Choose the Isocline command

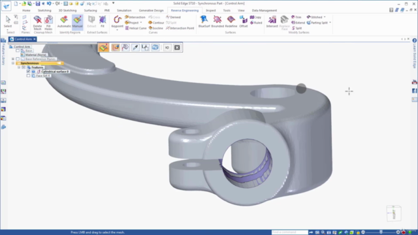pyautogui.click(x=155, y=28)
